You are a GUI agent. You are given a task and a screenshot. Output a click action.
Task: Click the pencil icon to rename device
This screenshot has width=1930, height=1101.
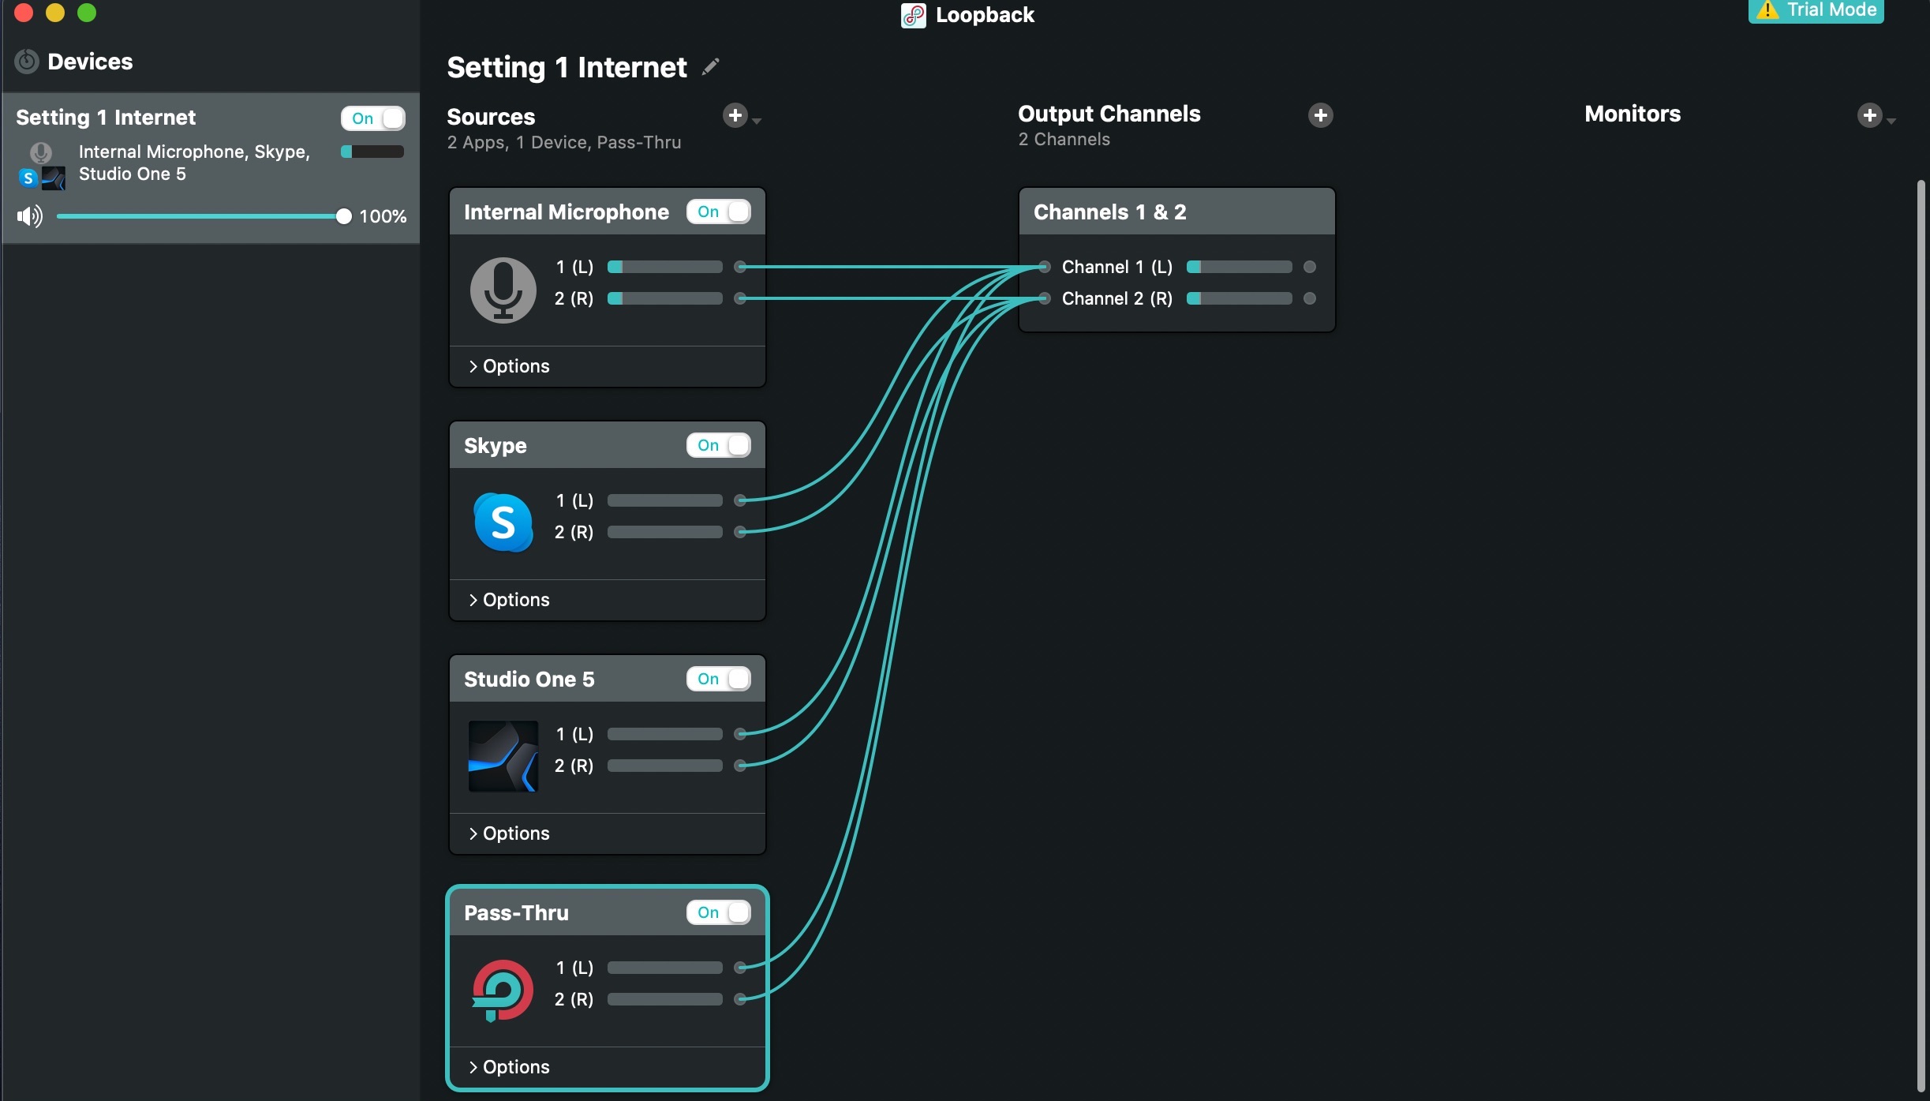point(710,67)
